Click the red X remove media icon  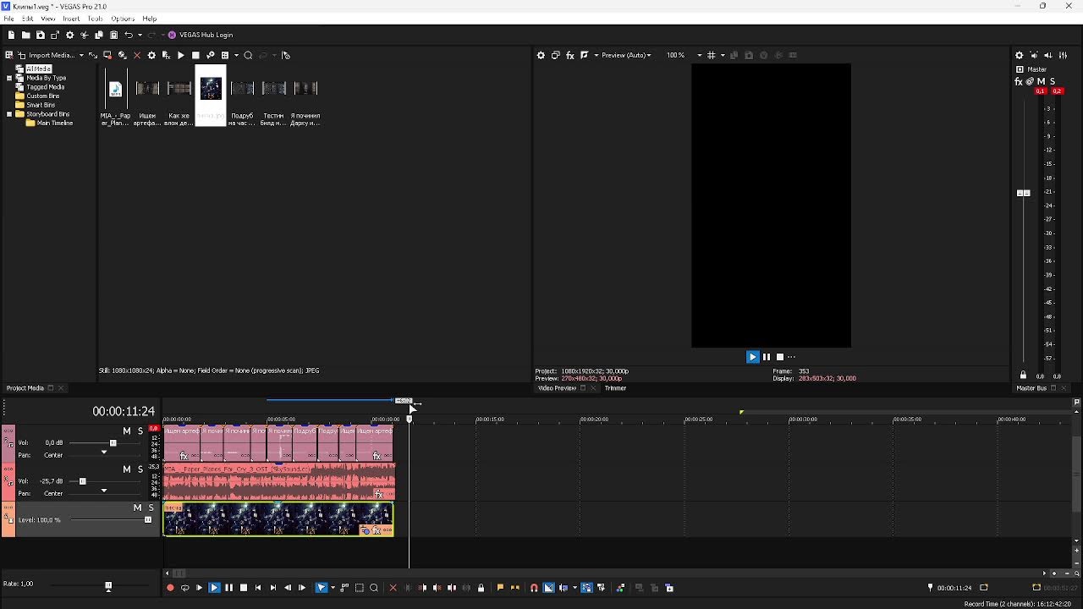coord(137,55)
